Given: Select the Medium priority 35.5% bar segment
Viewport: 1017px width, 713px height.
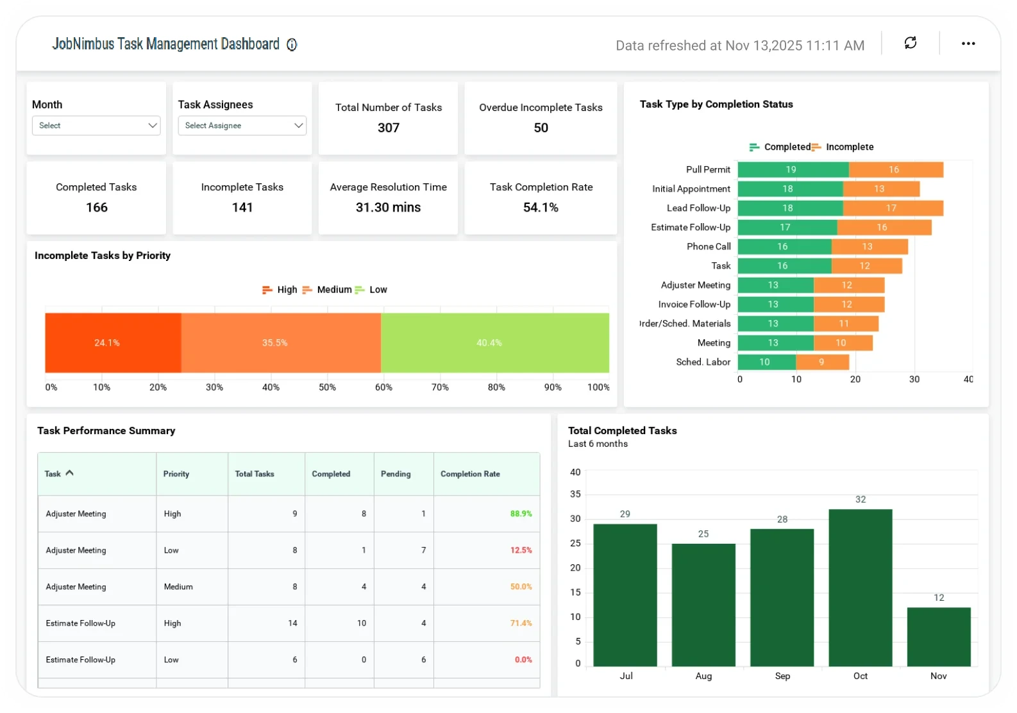Looking at the screenshot, I should click(281, 343).
